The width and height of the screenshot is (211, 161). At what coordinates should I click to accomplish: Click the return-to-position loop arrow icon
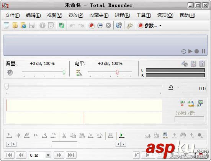[171, 88]
